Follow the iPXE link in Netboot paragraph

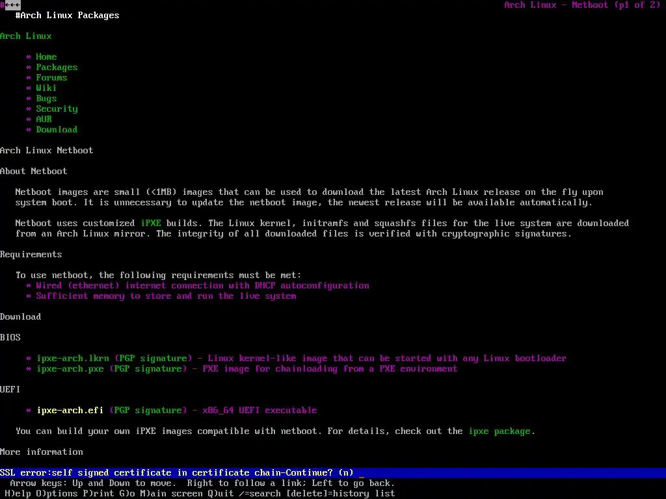pos(151,224)
